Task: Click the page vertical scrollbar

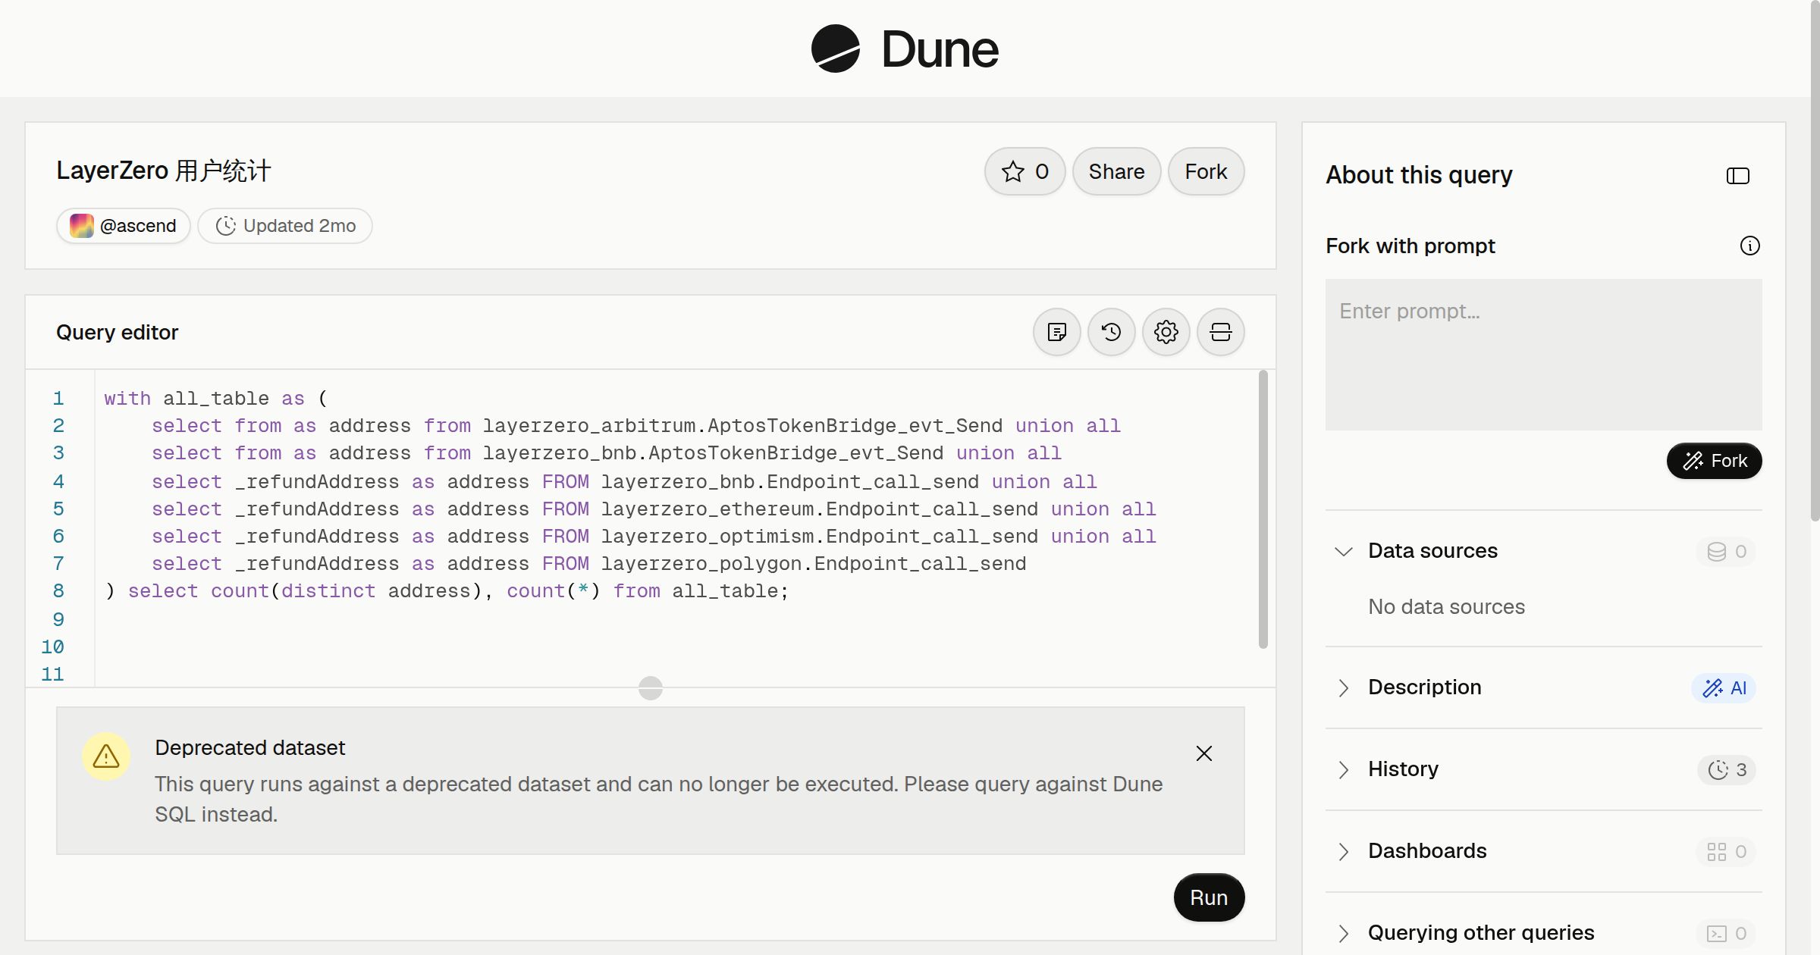Action: [1815, 261]
